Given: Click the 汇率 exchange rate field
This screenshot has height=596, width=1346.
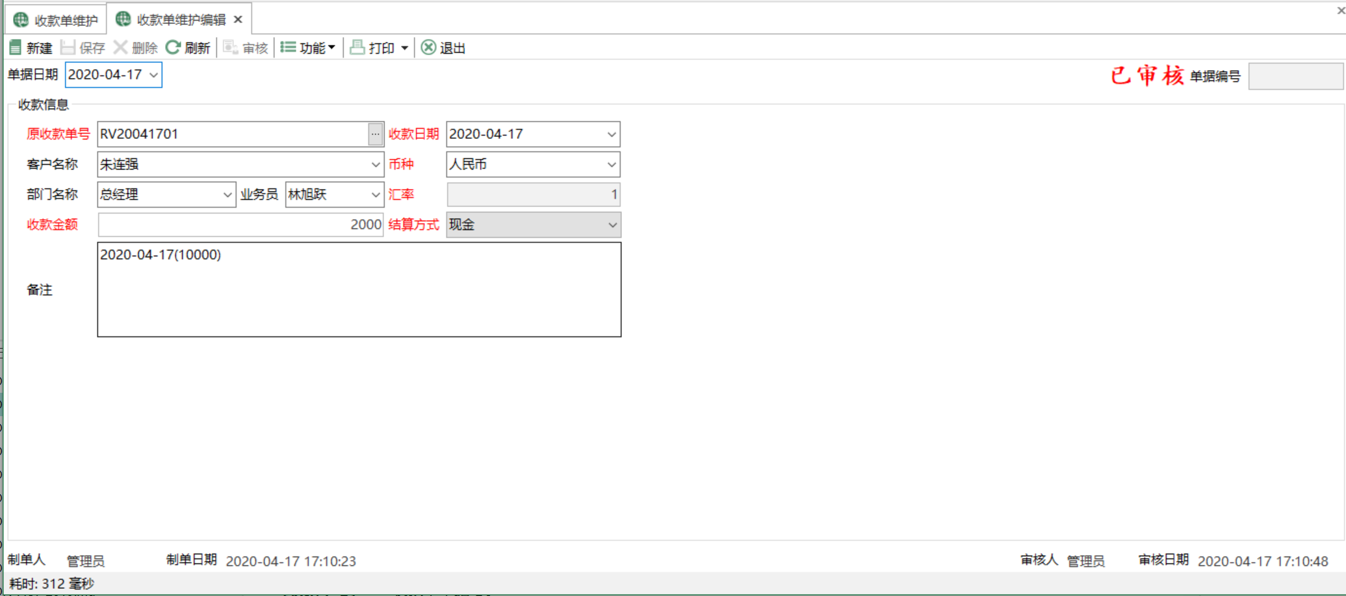Looking at the screenshot, I should (533, 195).
